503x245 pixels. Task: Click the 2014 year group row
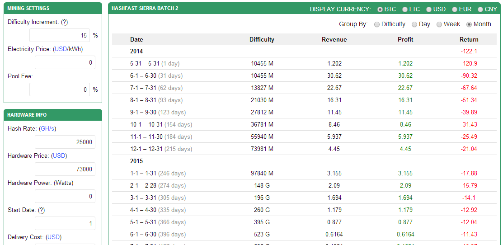tap(304, 52)
